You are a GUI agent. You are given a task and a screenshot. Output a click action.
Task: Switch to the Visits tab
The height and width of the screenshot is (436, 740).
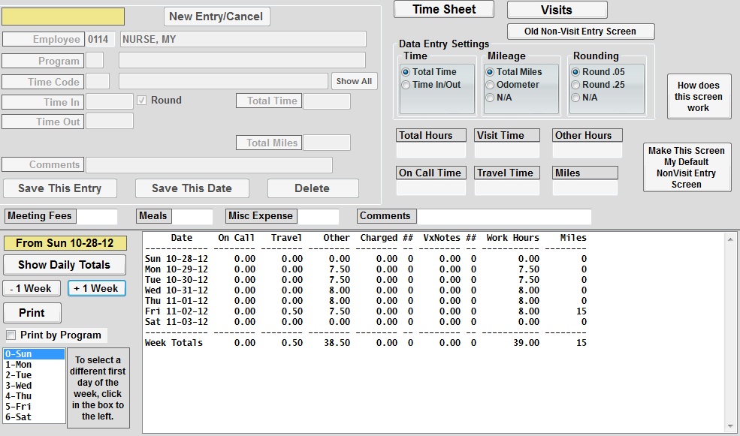coord(557,10)
